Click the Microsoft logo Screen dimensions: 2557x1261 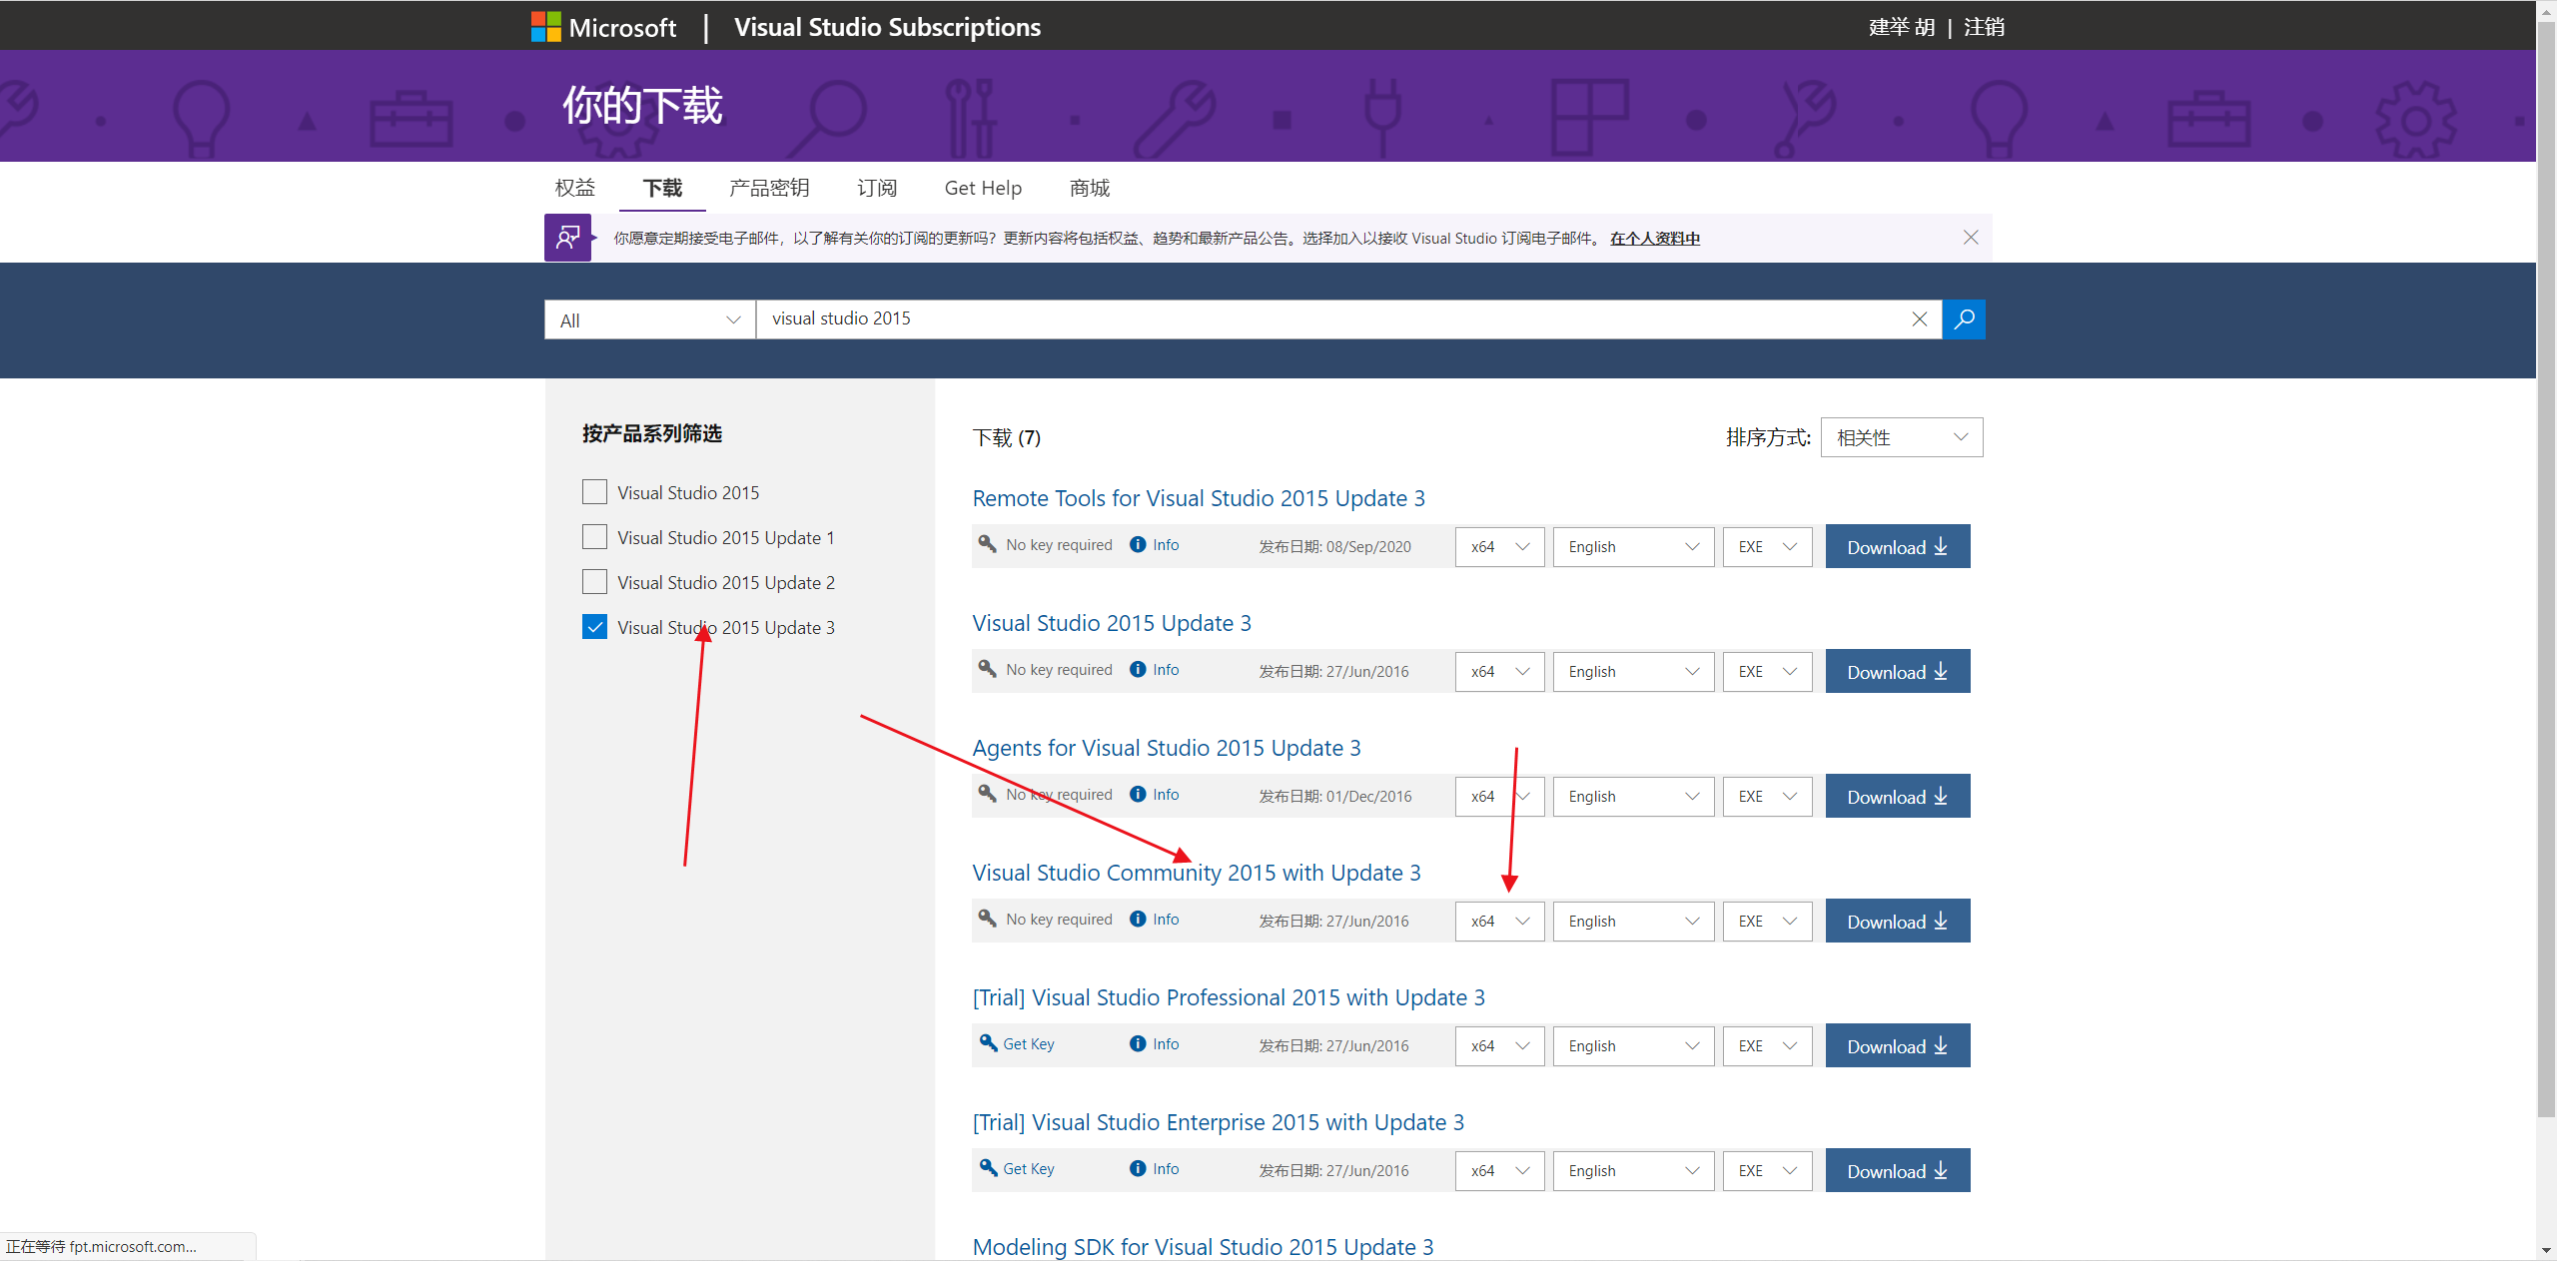click(x=546, y=27)
